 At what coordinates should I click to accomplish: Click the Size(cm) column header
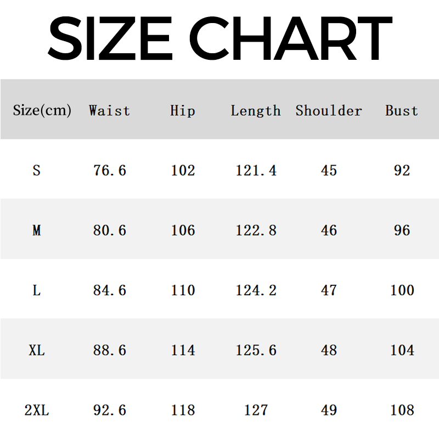coord(42,110)
